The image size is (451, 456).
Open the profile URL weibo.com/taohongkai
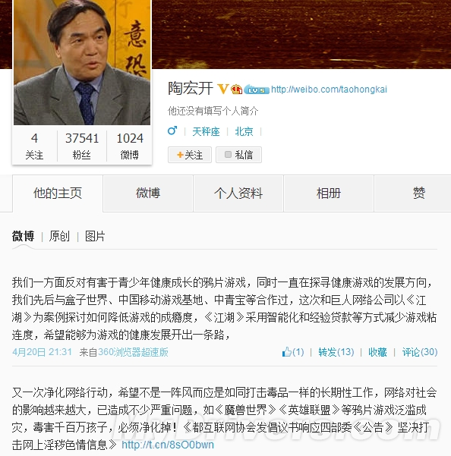coord(329,90)
